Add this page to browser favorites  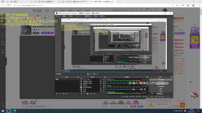click(177, 5)
